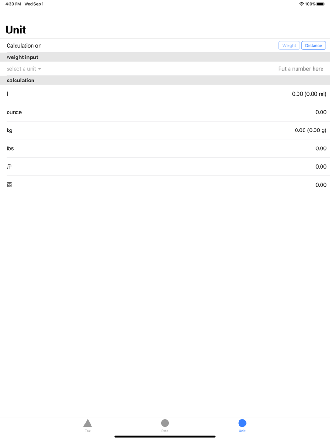This screenshot has height=440, width=330.
Task: Tap the clock showing 4:30 PM
Action: click(13, 4)
